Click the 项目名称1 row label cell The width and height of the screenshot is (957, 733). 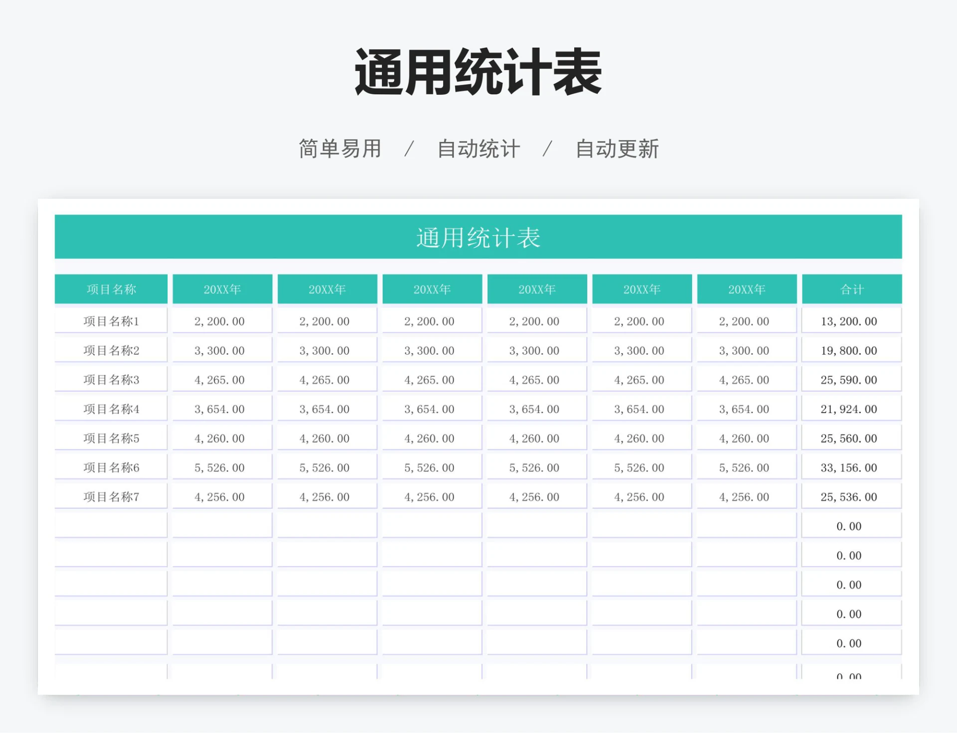(111, 321)
